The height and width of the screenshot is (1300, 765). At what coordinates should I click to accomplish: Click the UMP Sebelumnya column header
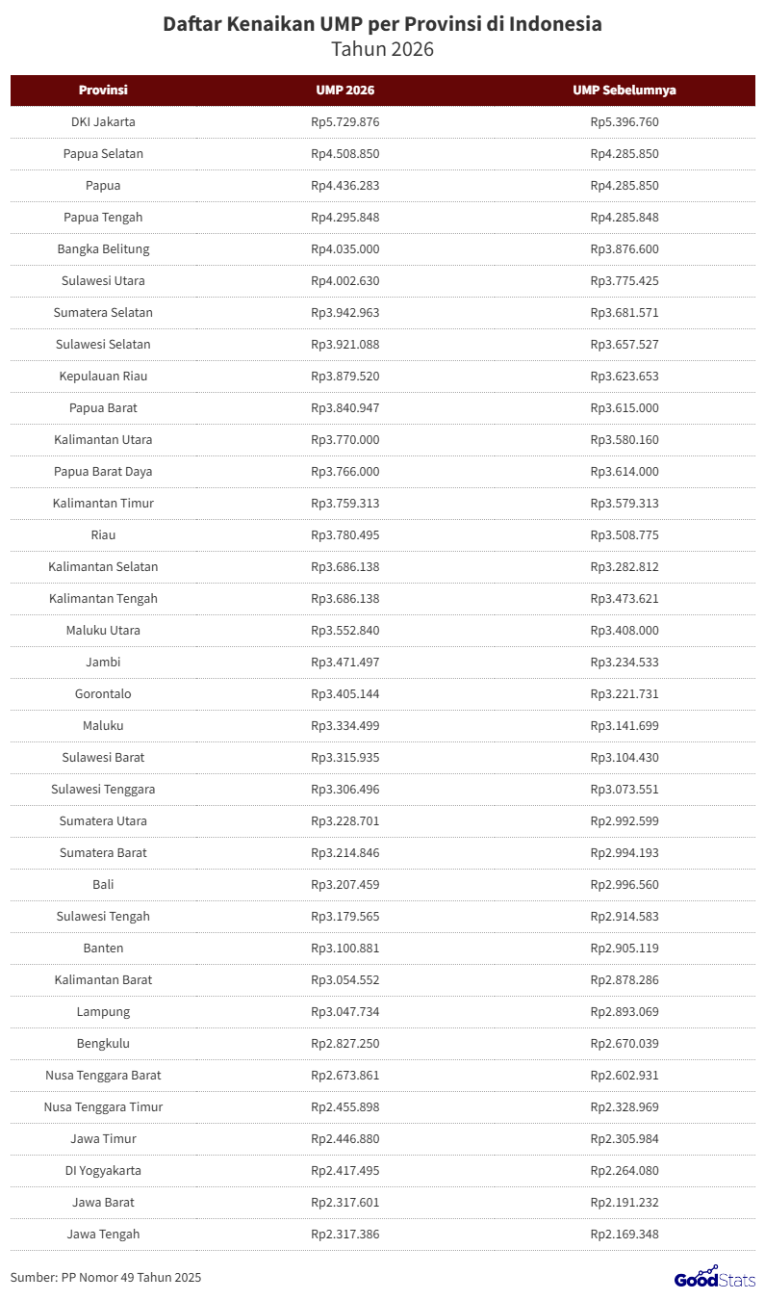coord(624,91)
